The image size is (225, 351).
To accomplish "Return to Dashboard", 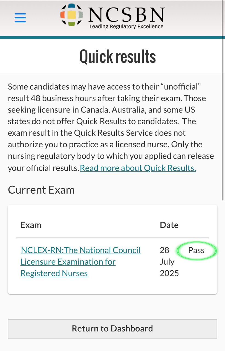I will pyautogui.click(x=112, y=329).
